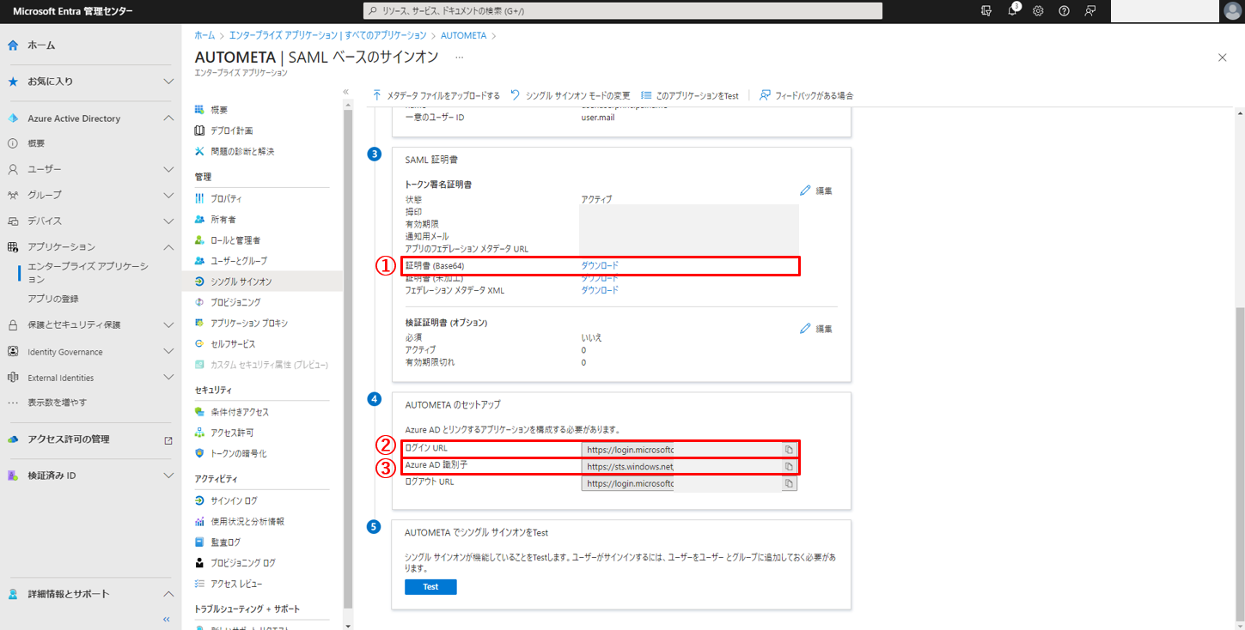Open 監査ログ

click(225, 542)
